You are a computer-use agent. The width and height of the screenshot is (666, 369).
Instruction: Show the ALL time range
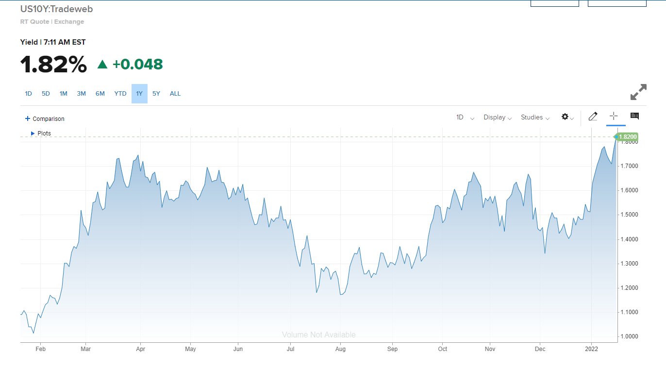click(x=175, y=94)
